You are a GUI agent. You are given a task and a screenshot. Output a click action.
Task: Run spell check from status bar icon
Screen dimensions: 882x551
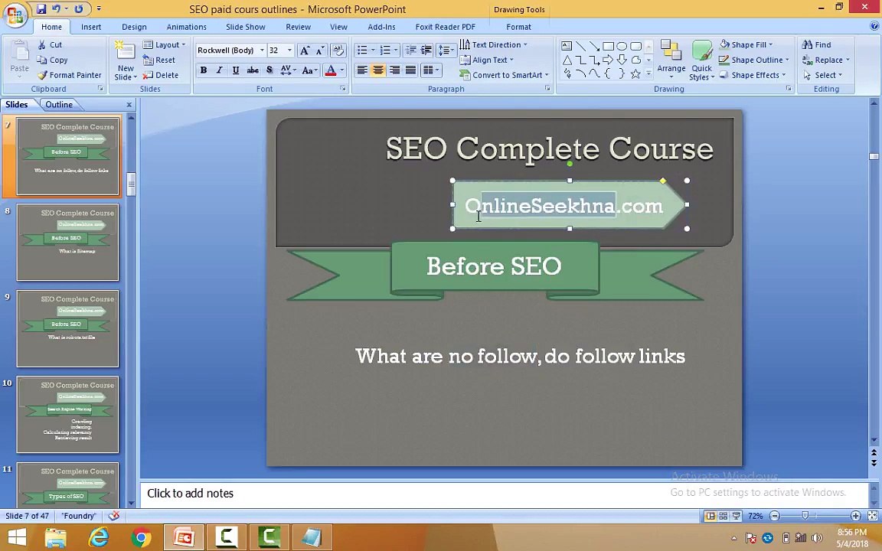113,516
